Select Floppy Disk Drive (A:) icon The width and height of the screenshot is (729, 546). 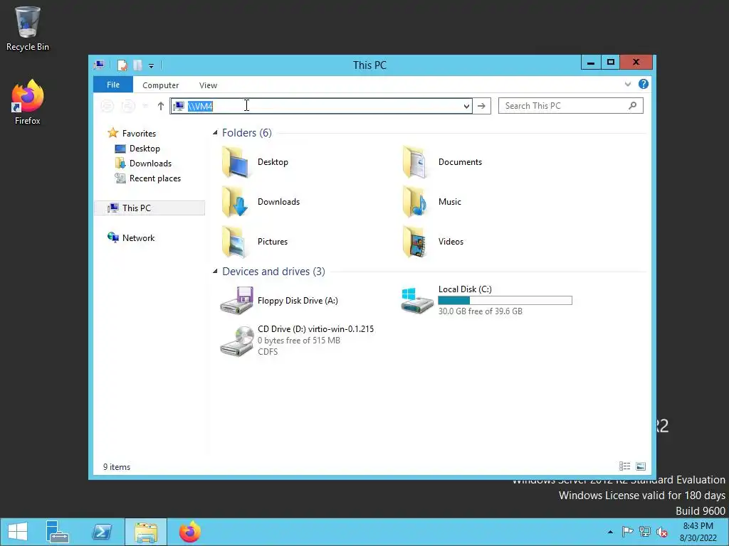click(236, 301)
